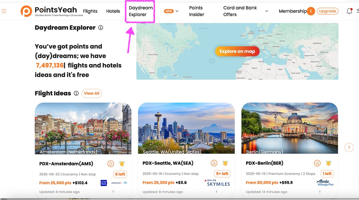The height and width of the screenshot is (200, 359).
Task: Open the notifications bell in header
Action: (349, 11)
